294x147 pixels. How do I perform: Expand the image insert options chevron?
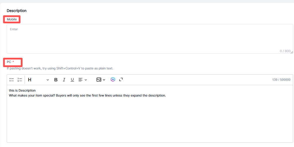click(x=104, y=80)
